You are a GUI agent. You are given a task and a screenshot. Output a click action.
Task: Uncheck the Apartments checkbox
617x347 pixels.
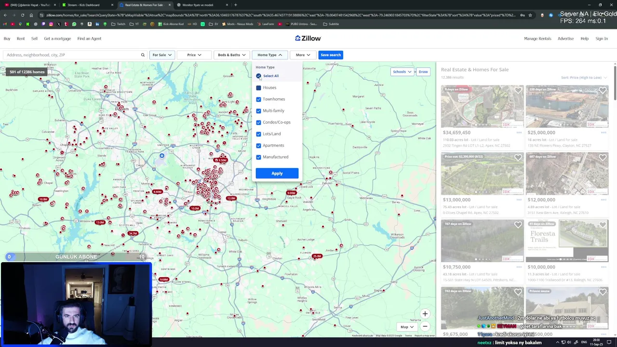pos(259,146)
